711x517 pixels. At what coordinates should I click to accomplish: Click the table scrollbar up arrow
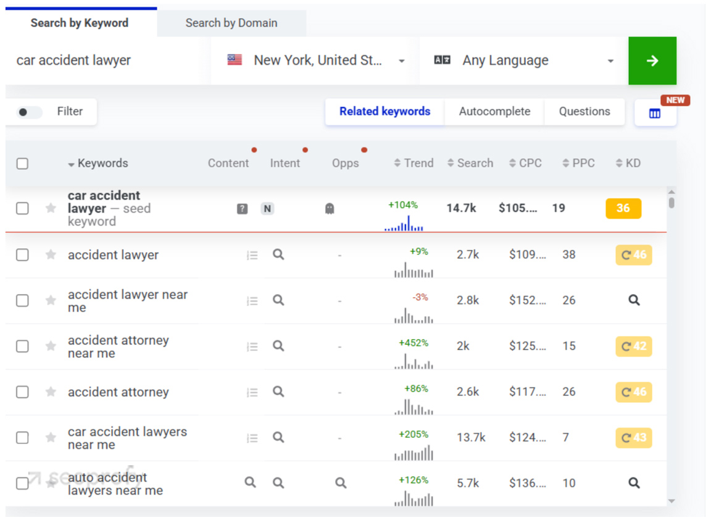(671, 191)
